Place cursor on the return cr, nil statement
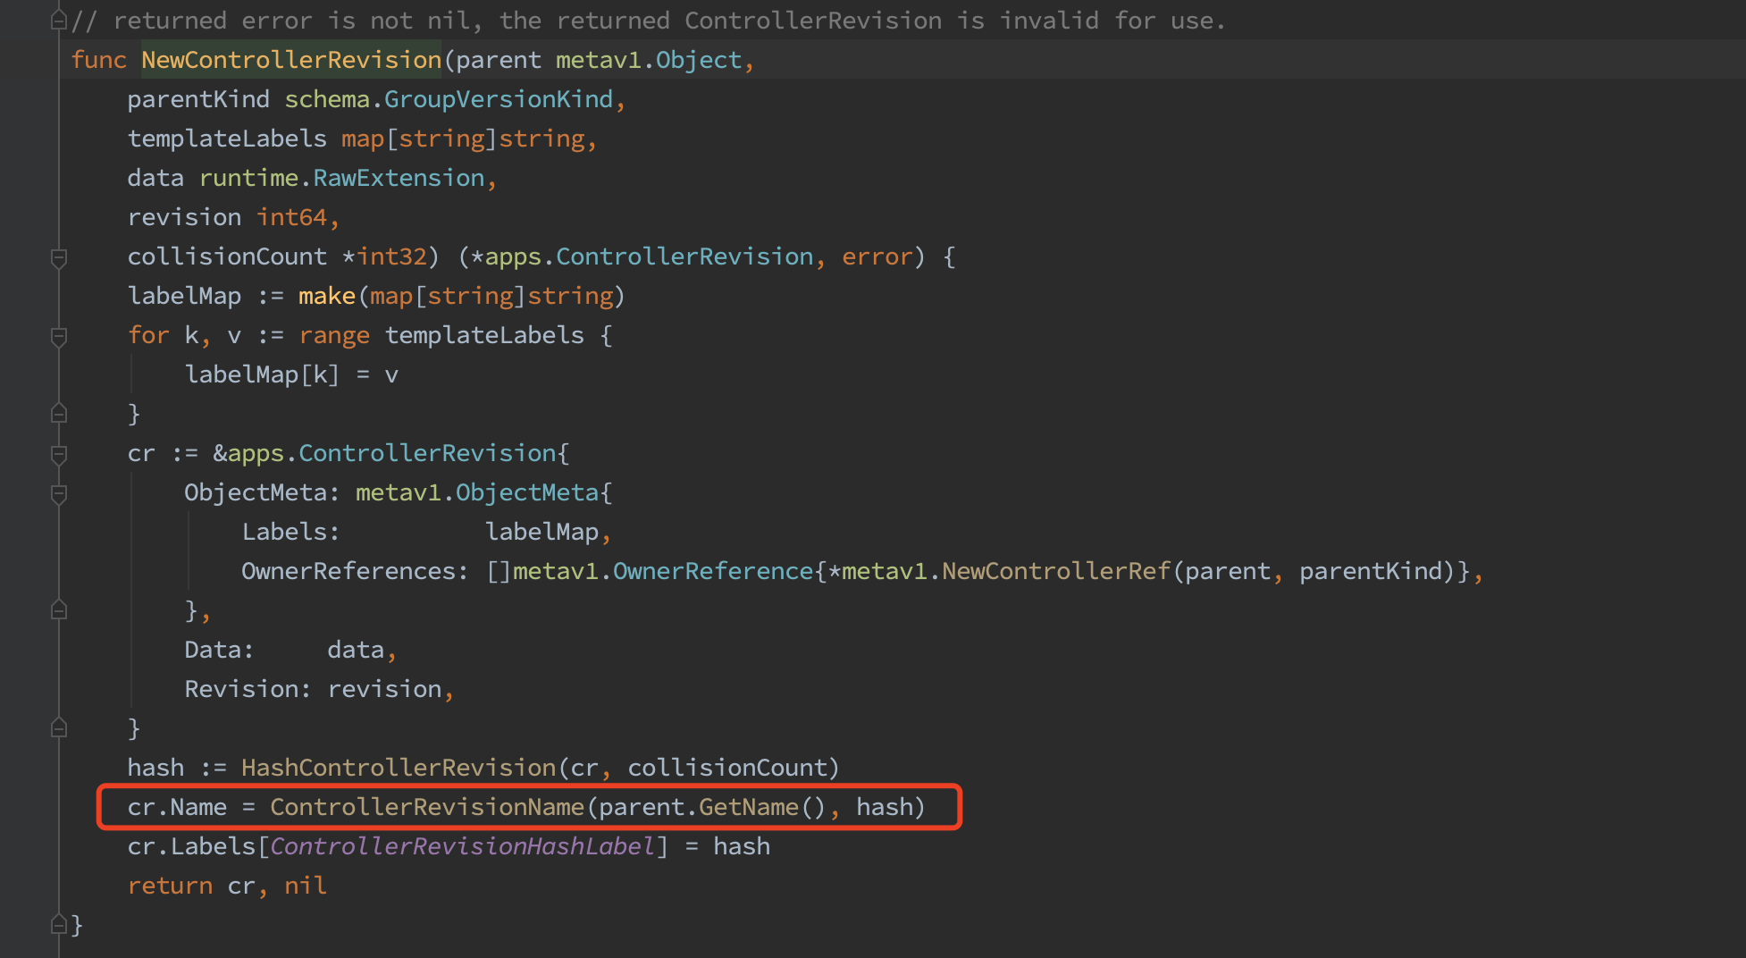Viewport: 1746px width, 958px height. click(227, 885)
